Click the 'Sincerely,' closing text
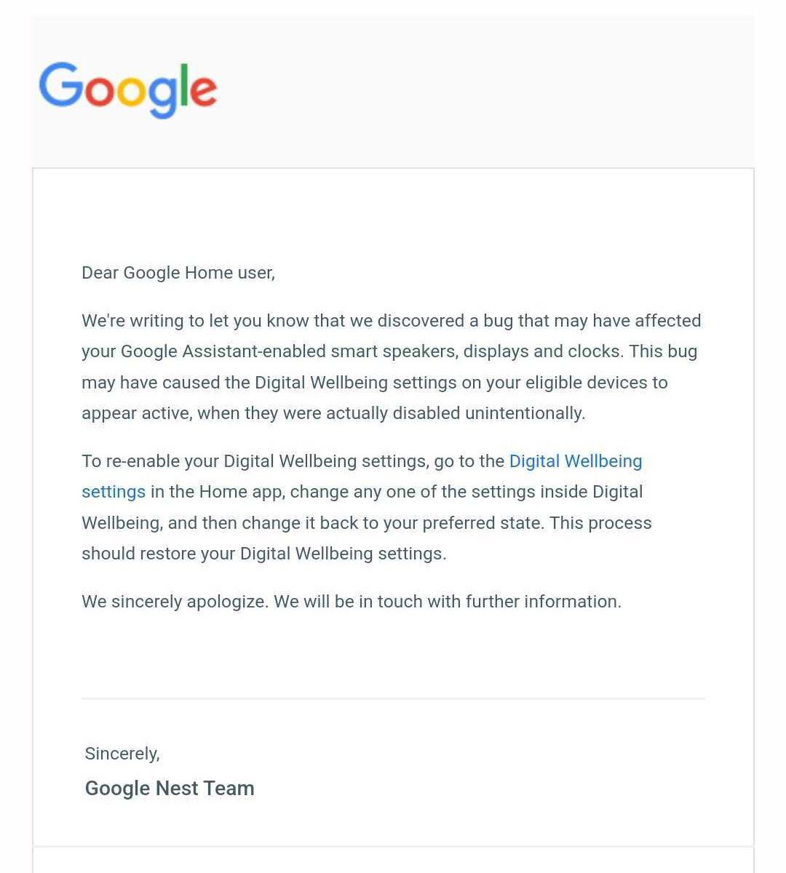 click(x=122, y=754)
